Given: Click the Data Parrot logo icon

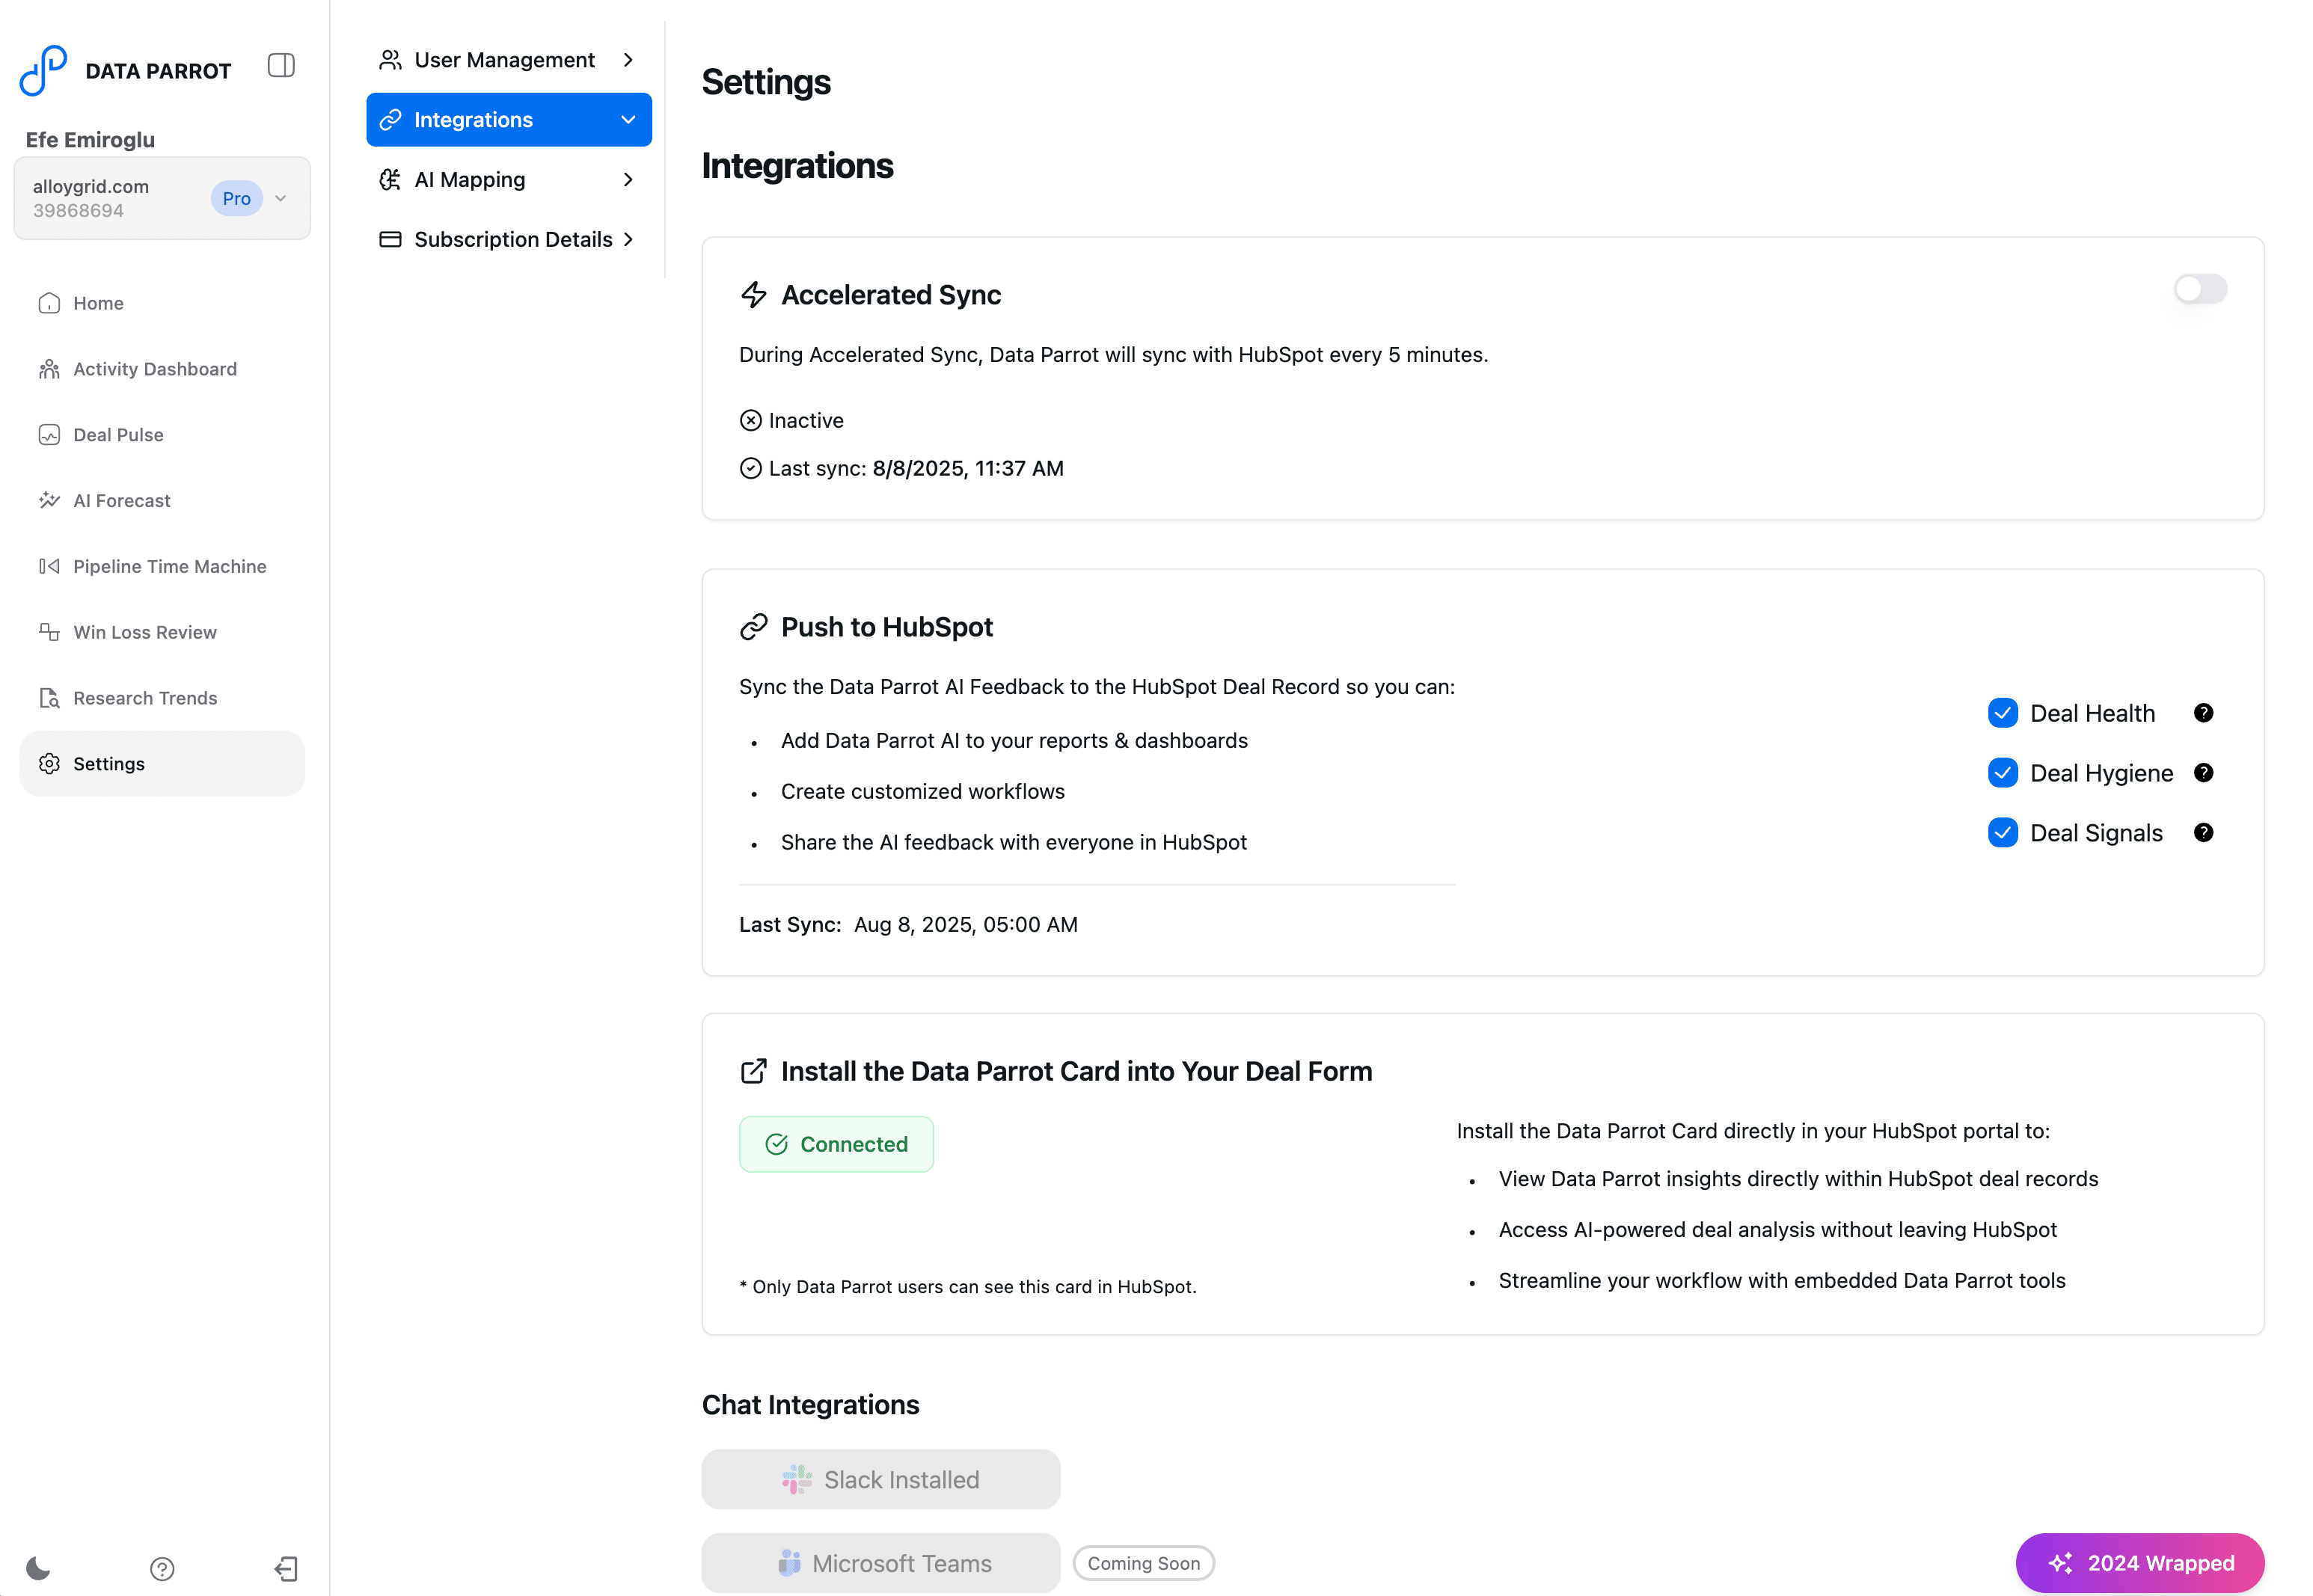Looking at the screenshot, I should (43, 70).
